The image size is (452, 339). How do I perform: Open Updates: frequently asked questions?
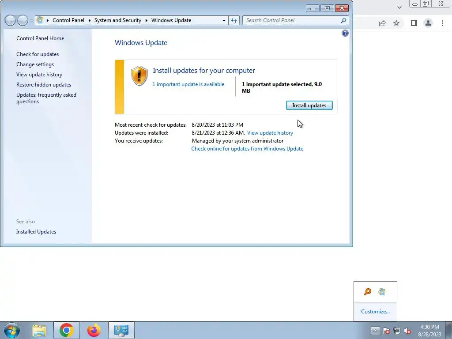pos(46,98)
